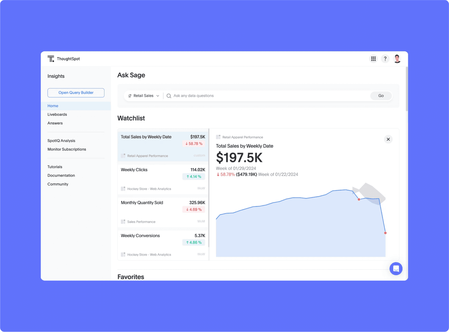Click the Open Query Builder button

(x=76, y=92)
